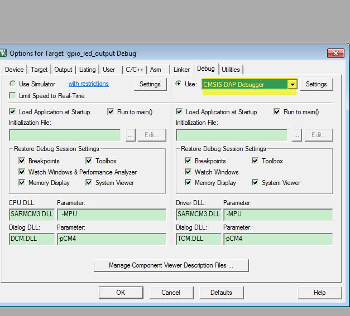350x316 pixels.
Task: Enable Limit Speed to Real-Time
Action: [12, 96]
